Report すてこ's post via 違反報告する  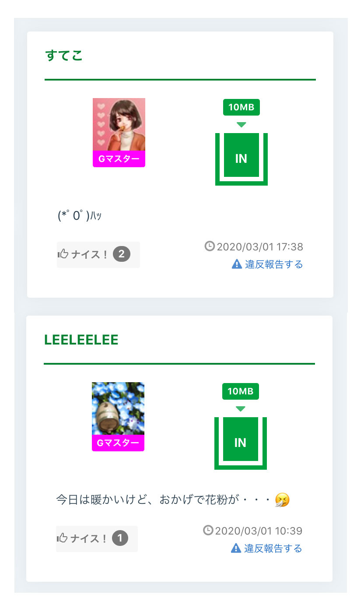273,264
